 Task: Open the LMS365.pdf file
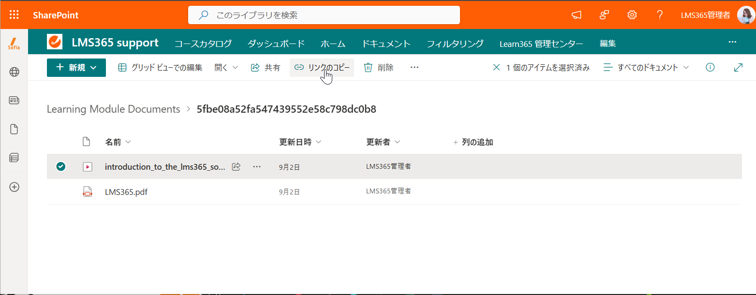(126, 192)
